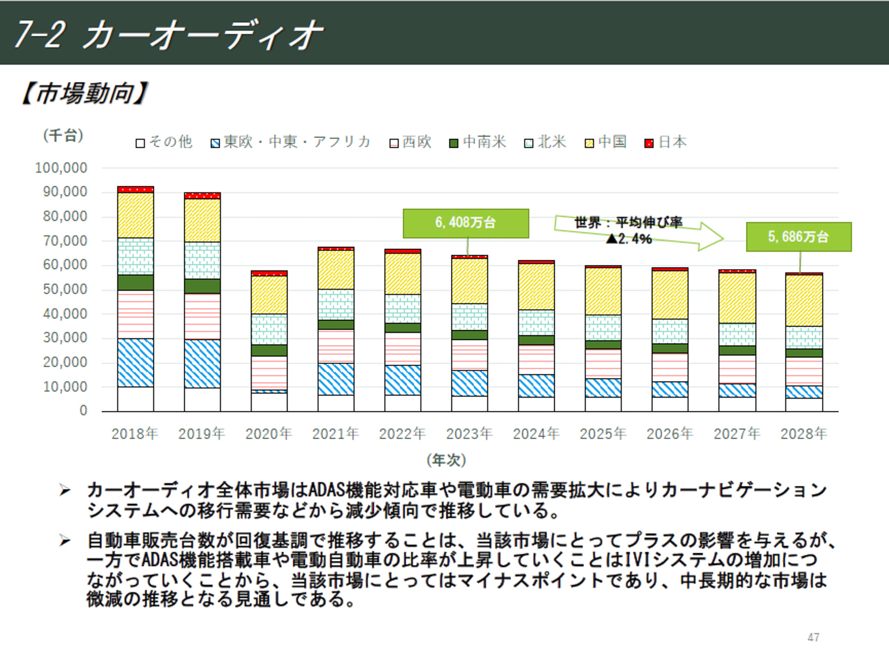Click the (千台) axis unit label

point(63,136)
